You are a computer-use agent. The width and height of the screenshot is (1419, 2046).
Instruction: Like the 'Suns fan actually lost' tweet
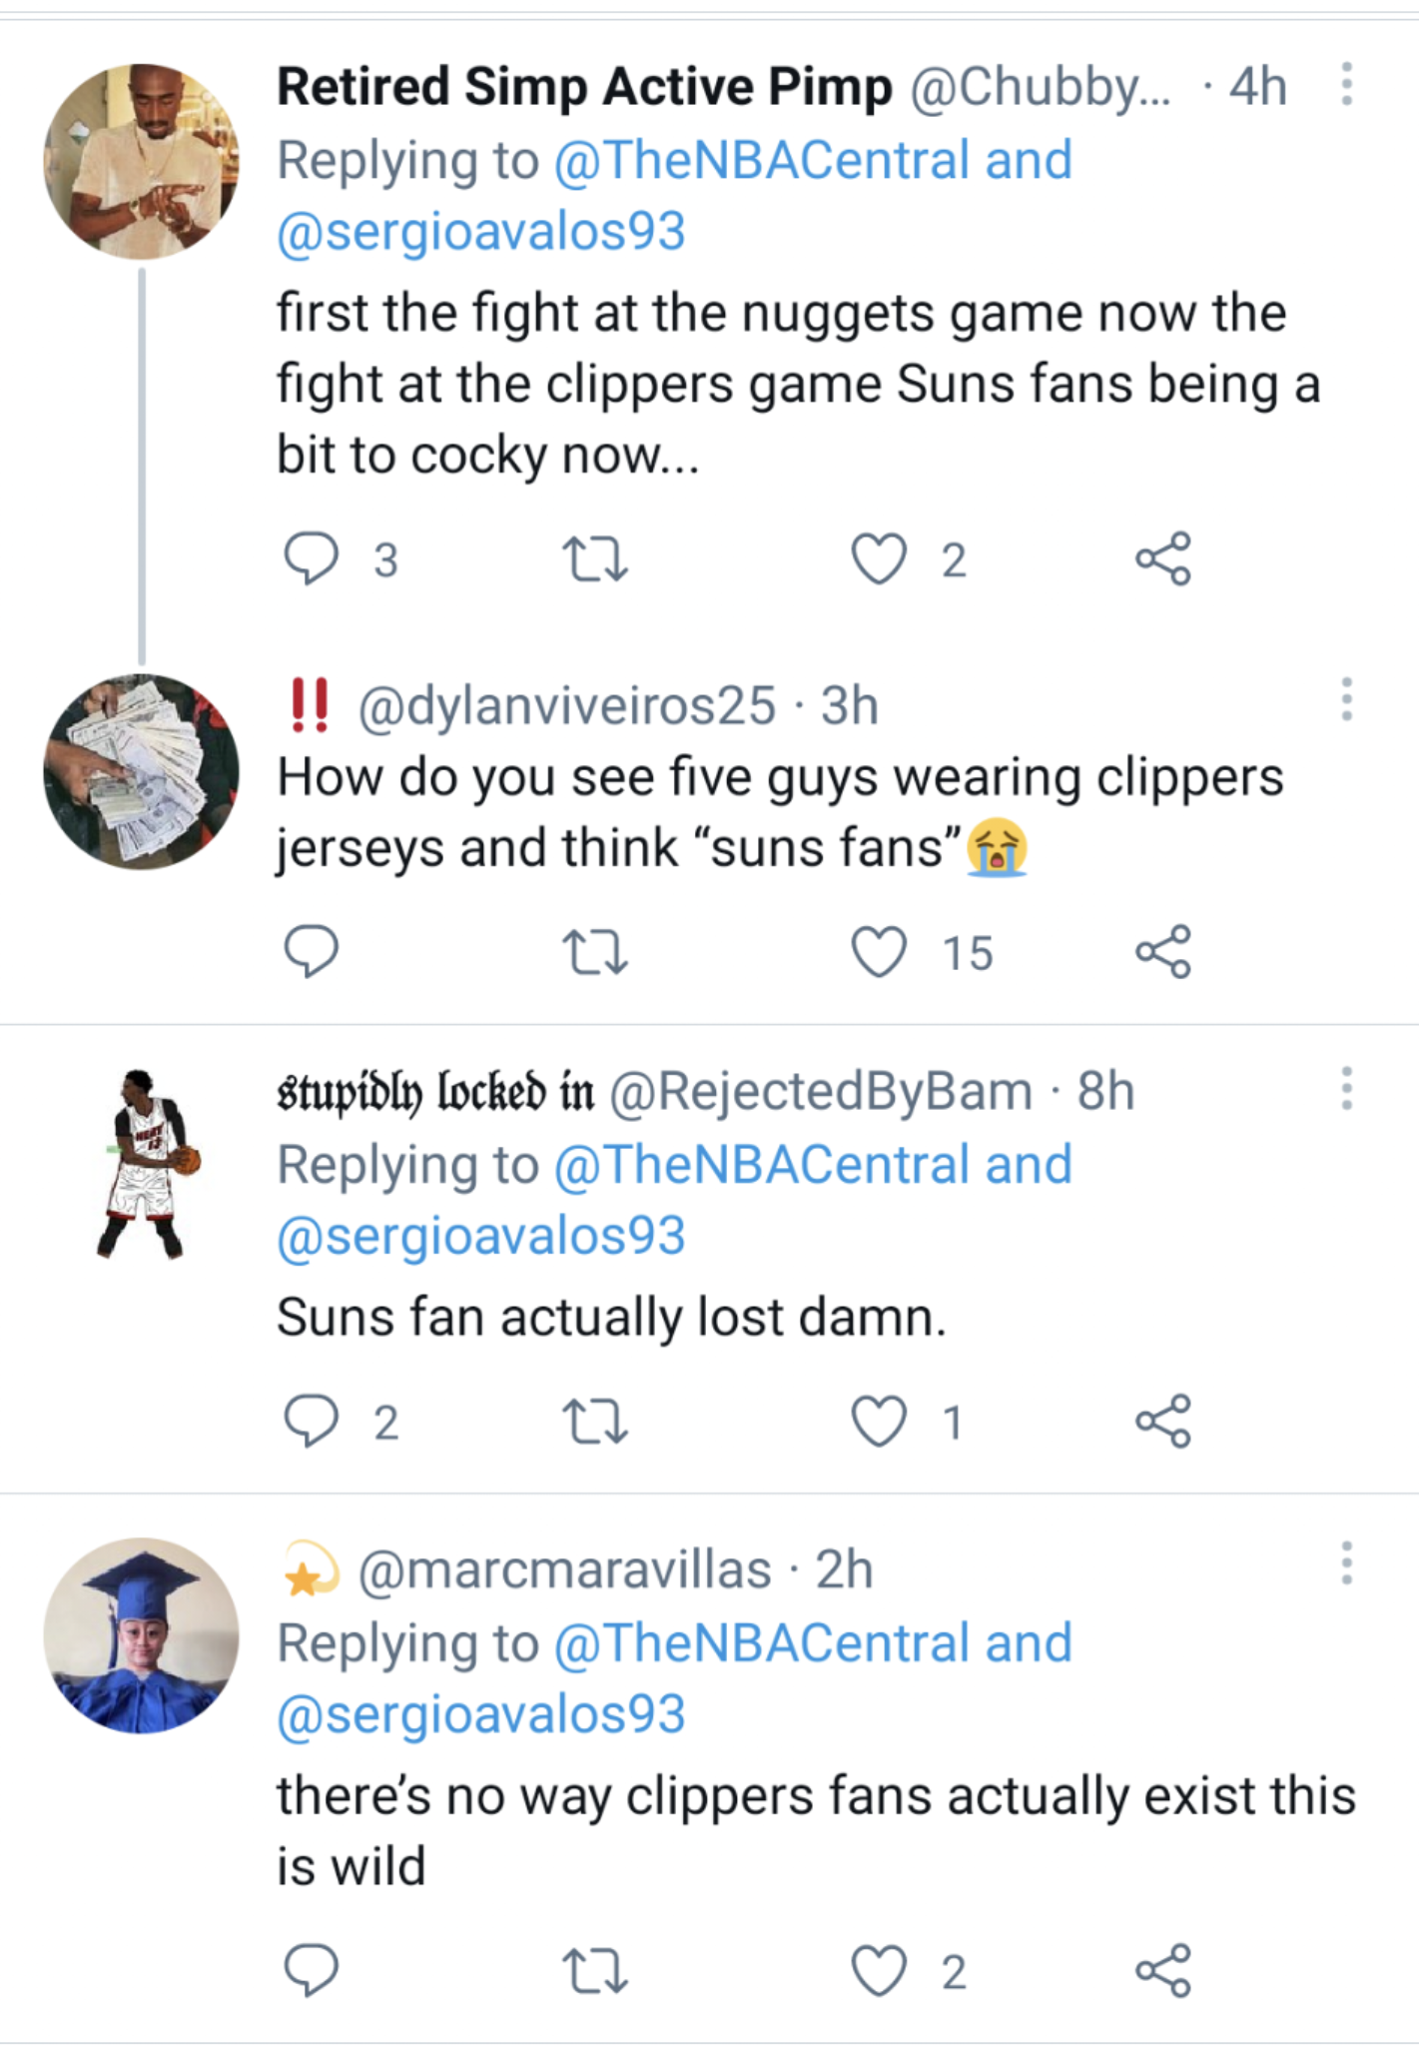click(x=879, y=1421)
